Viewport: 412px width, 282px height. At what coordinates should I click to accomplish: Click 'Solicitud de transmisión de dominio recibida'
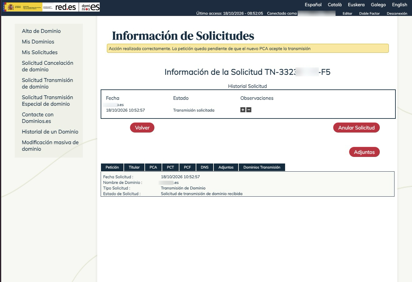pyautogui.click(x=202, y=194)
